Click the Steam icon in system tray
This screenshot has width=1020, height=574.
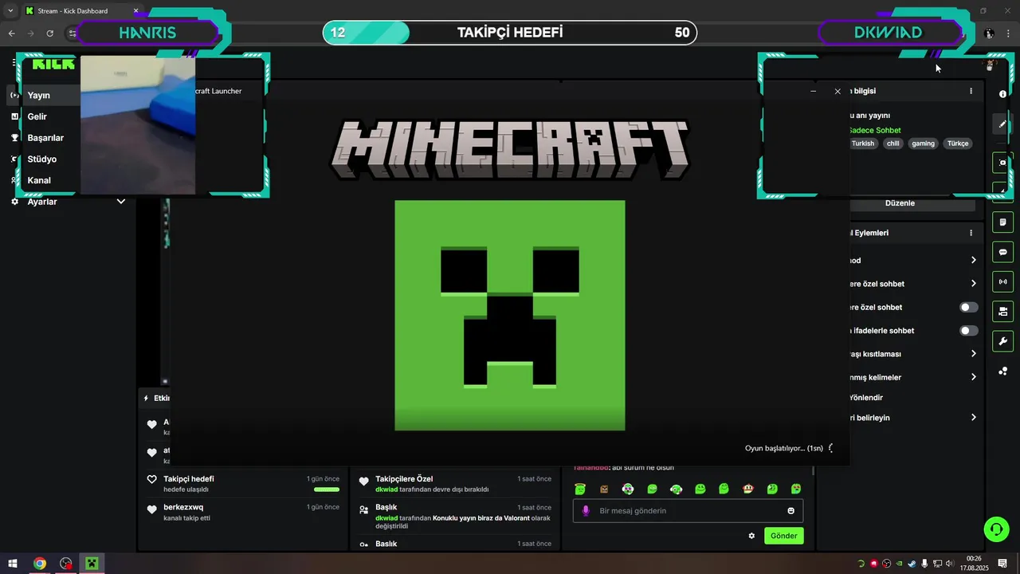tap(912, 564)
